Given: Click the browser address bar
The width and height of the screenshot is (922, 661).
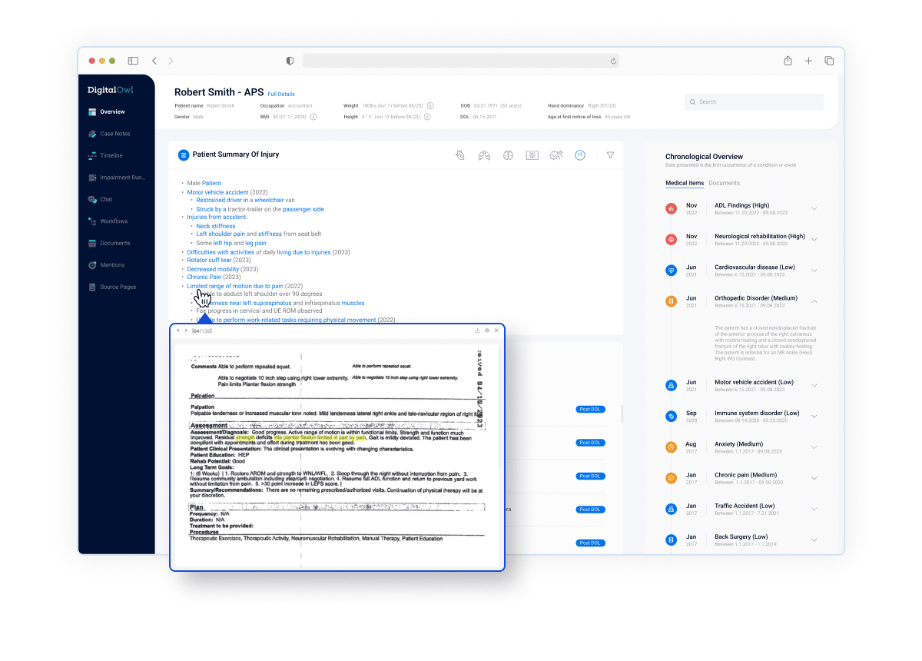Looking at the screenshot, I should 461,61.
